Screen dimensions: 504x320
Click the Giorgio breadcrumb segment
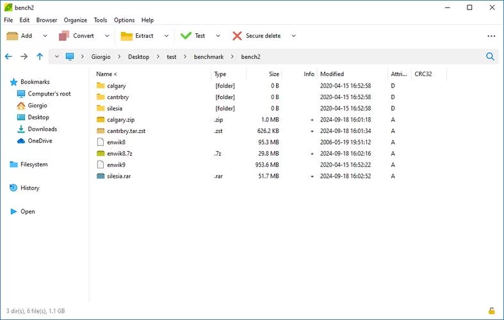pos(101,57)
